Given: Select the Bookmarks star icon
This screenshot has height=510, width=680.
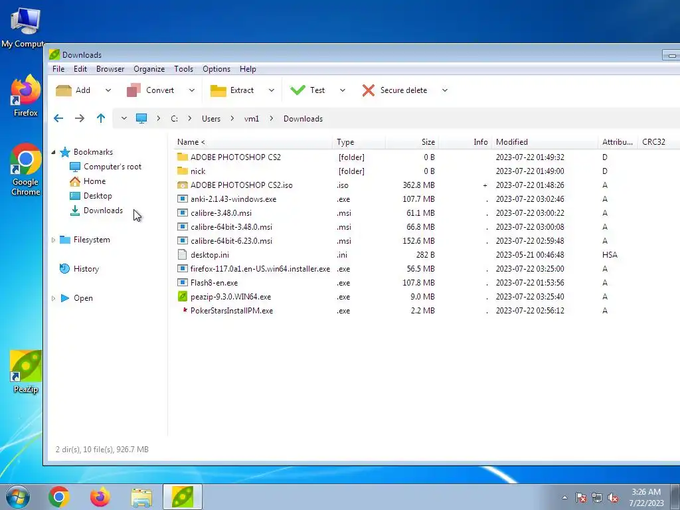Looking at the screenshot, I should pos(65,152).
